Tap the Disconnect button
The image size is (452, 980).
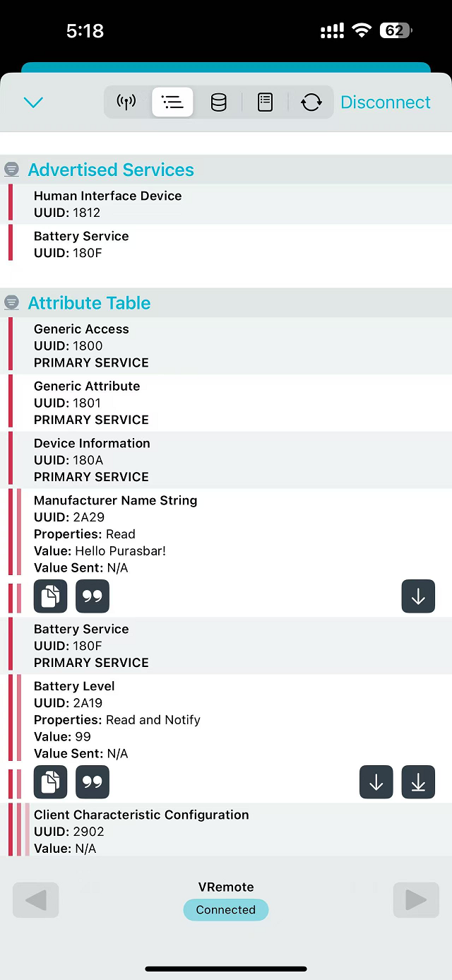pyautogui.click(x=385, y=102)
